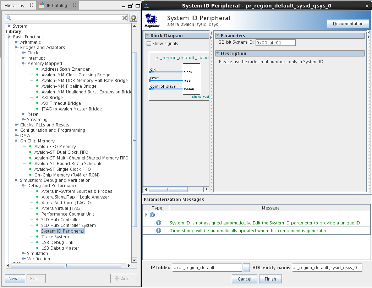Click the catalog horizontal scrollbar thumb
Viewport: 372px width, 288px height.
pos(66,266)
